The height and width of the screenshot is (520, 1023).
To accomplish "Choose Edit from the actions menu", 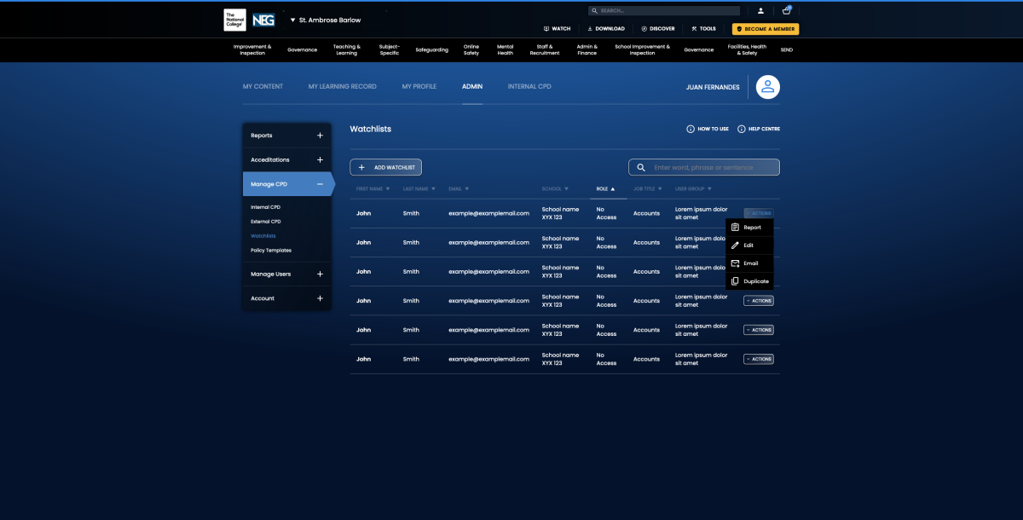I will (x=749, y=246).
